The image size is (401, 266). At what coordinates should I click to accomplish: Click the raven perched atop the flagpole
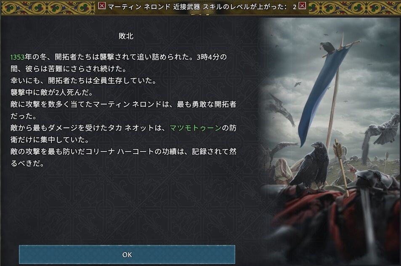pyautogui.click(x=328, y=47)
